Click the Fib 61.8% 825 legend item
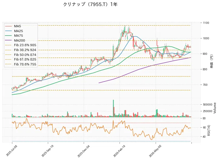 coord(21,60)
